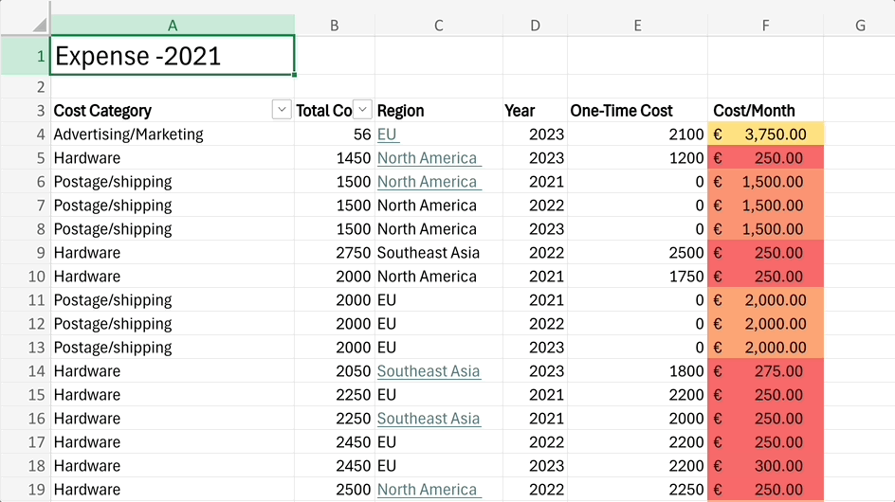Click the North America link in row 6
The height and width of the screenshot is (502, 895).
tap(427, 182)
